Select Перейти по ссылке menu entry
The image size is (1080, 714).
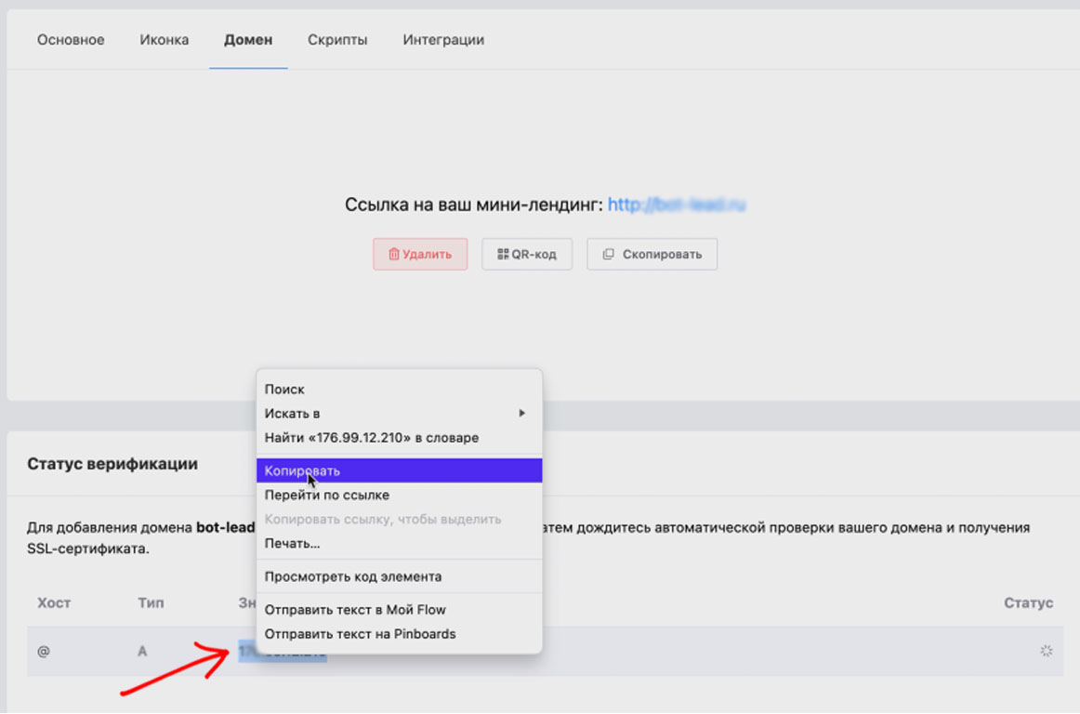point(399,495)
